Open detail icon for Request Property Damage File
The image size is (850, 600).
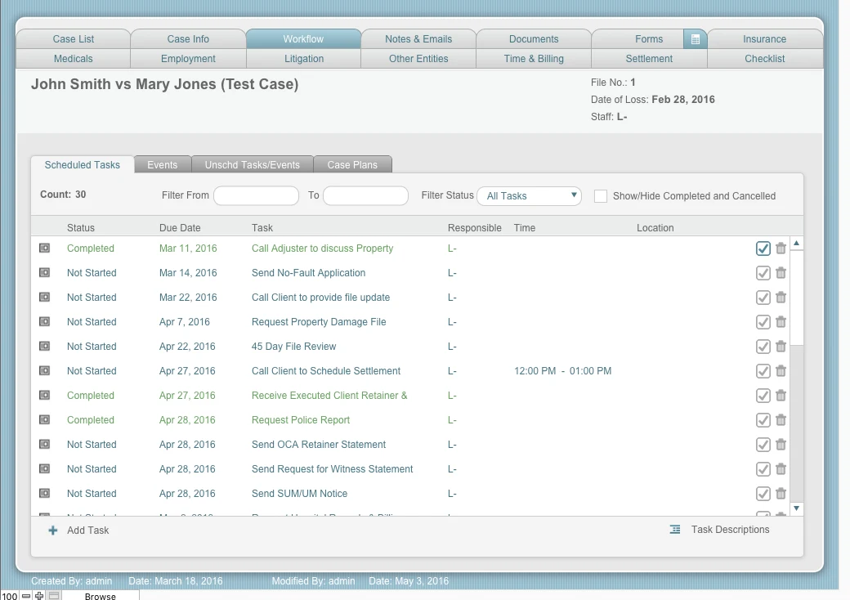(x=44, y=321)
